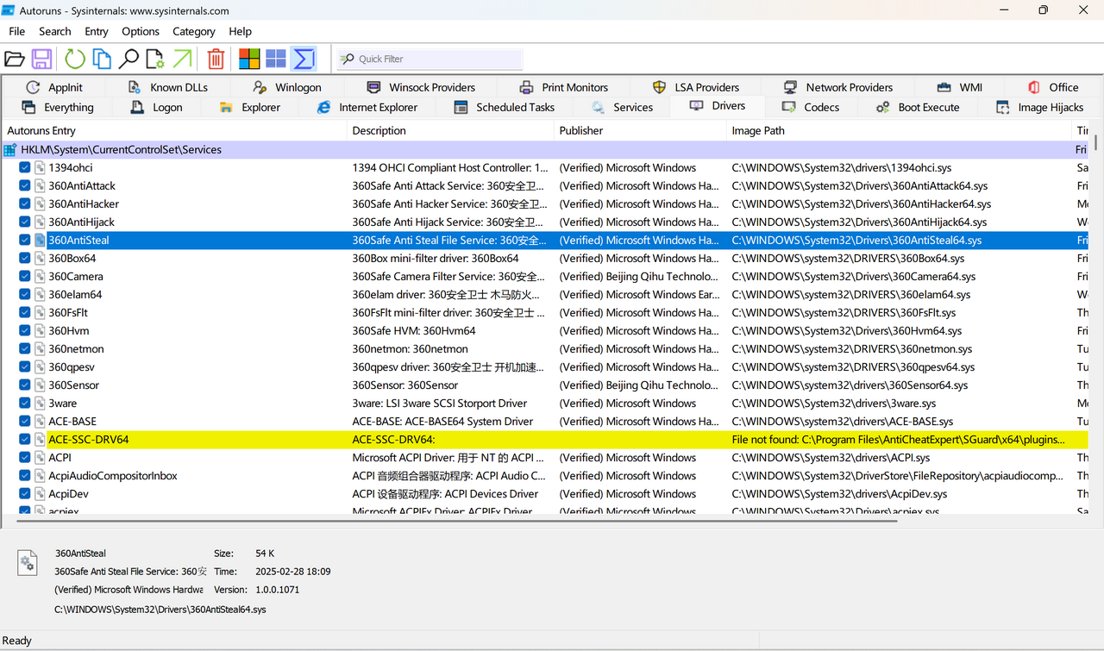Click the Refresh toolbar icon

click(75, 59)
